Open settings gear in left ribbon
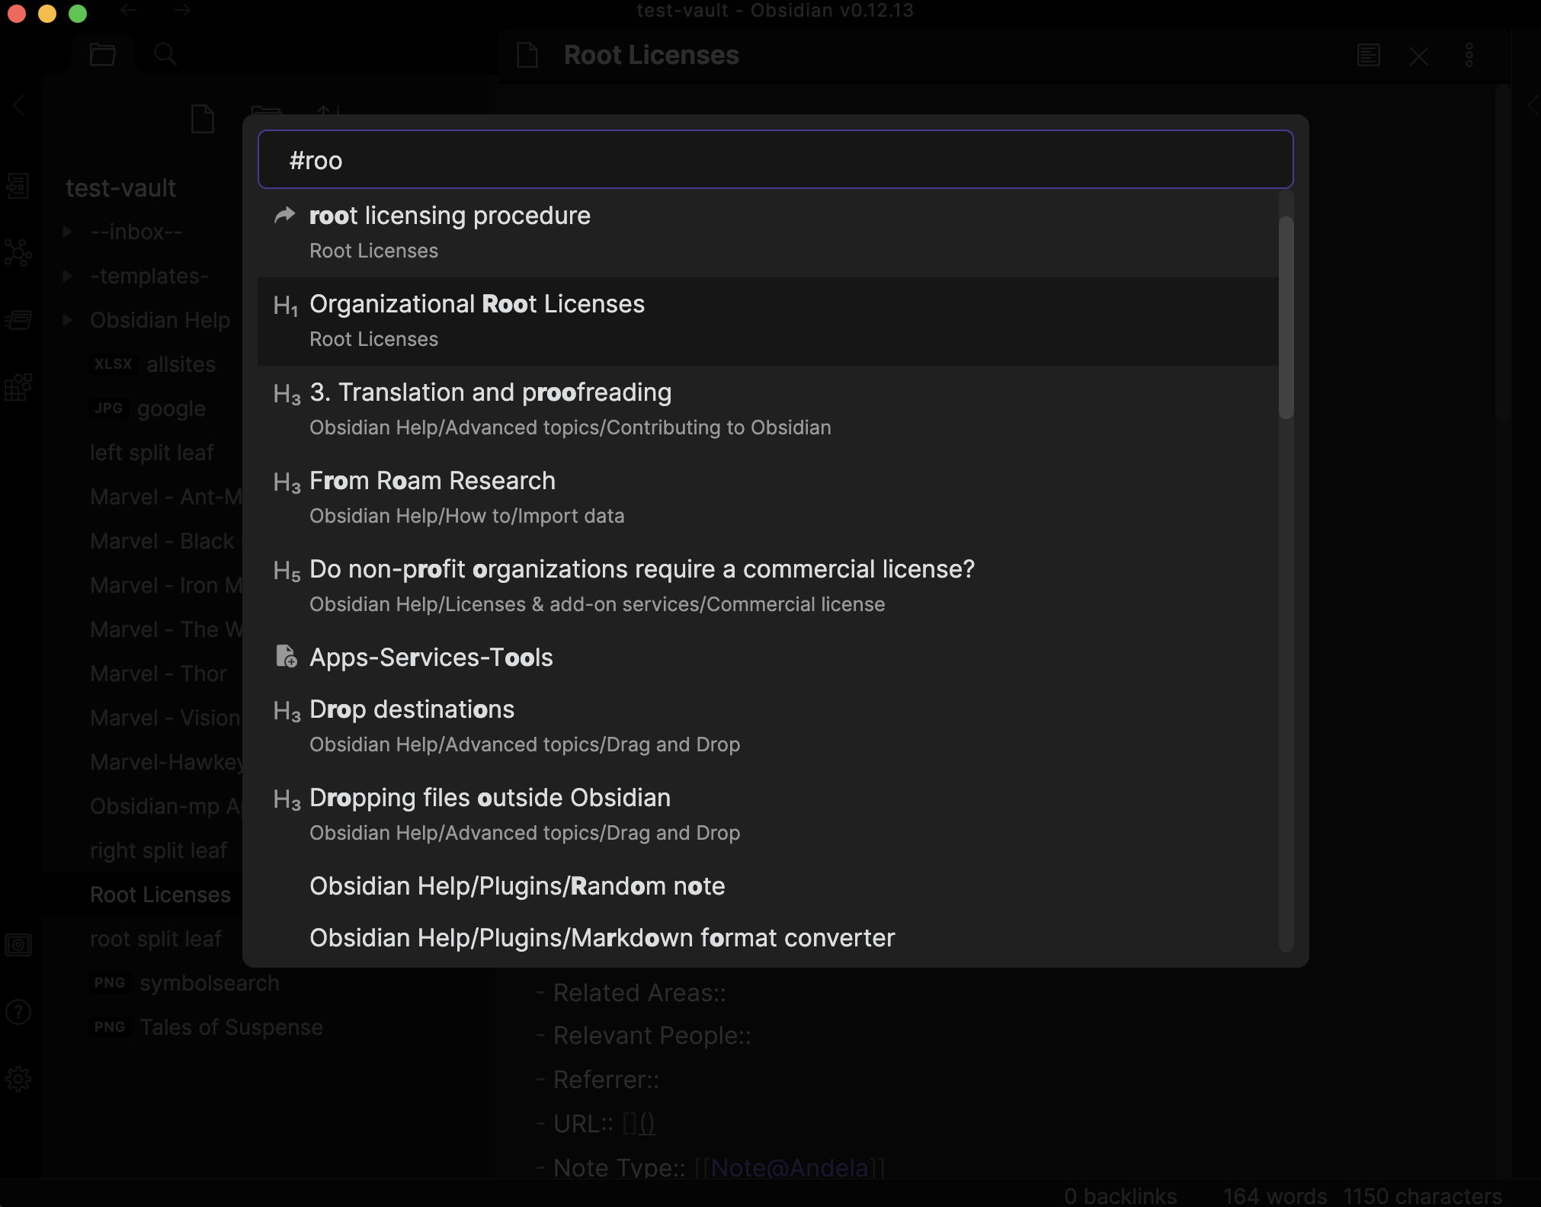Viewport: 1541px width, 1207px height. click(x=18, y=1079)
